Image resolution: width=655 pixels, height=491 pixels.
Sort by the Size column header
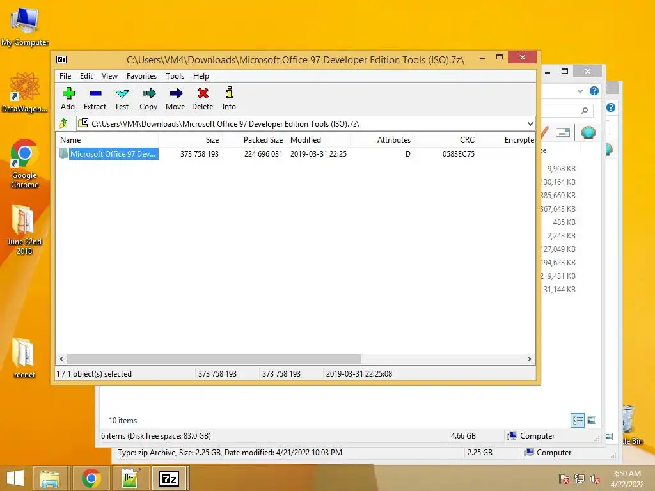190,140
